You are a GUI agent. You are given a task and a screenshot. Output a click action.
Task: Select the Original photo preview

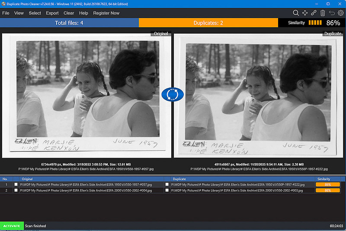[86, 96]
